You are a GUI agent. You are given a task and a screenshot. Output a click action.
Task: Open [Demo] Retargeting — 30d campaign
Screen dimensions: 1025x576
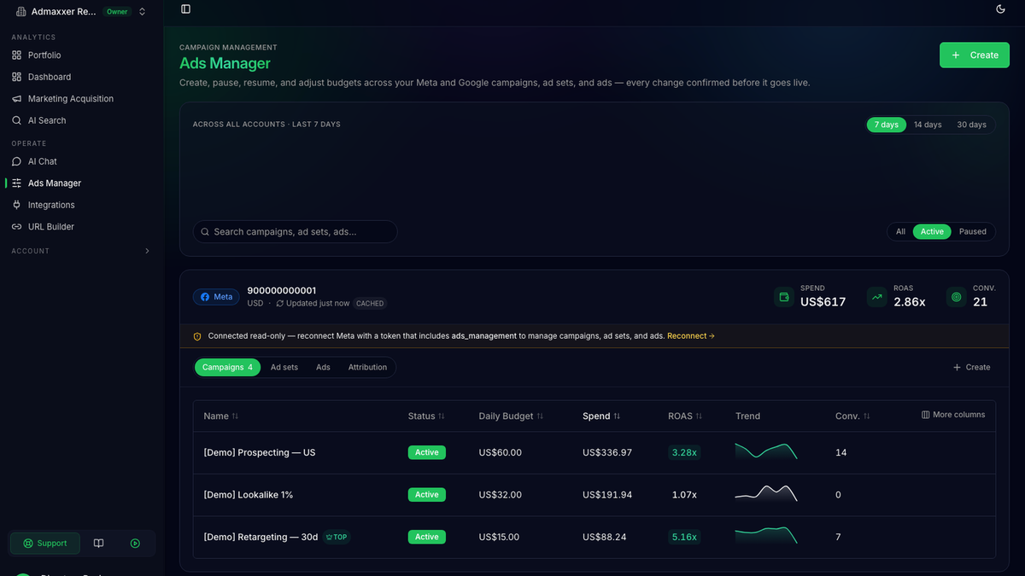point(261,537)
